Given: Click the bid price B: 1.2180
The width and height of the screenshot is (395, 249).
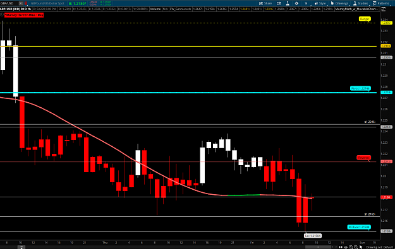Looking at the screenshot, I should click(x=78, y=4).
